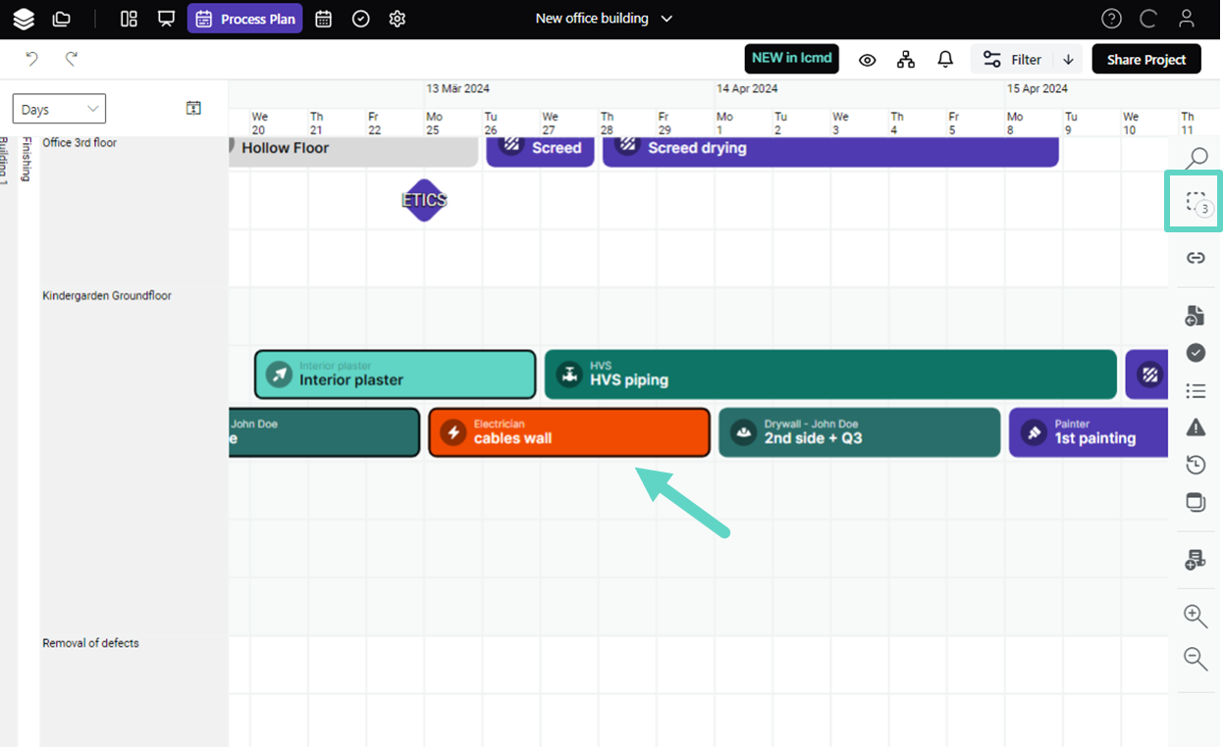
Task: Open the calendar view in top bar
Action: coord(324,19)
